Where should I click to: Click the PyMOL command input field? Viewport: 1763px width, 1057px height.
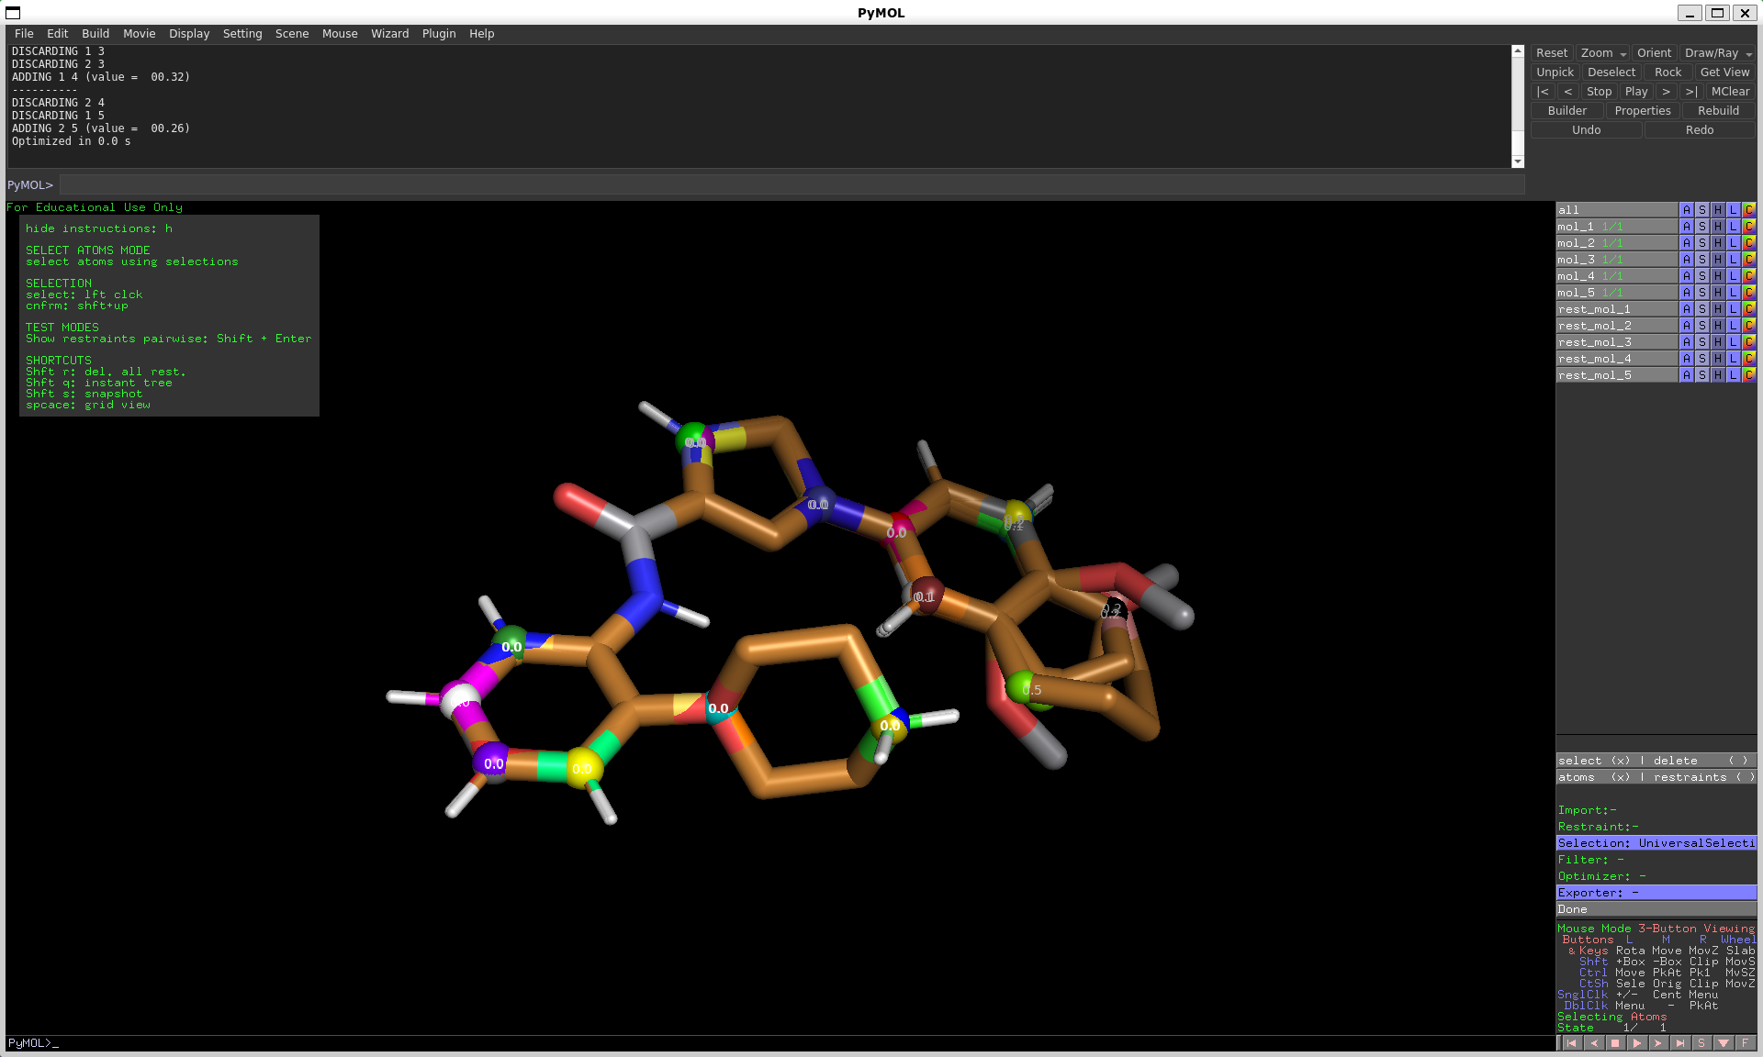pos(792,185)
